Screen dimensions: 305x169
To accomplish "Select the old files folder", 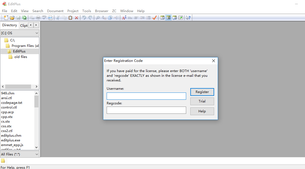I will click(20, 57).
